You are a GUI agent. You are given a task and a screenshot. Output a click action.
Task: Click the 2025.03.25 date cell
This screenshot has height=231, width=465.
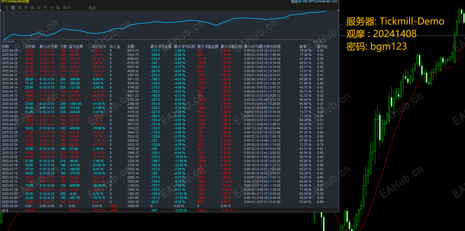(10, 145)
